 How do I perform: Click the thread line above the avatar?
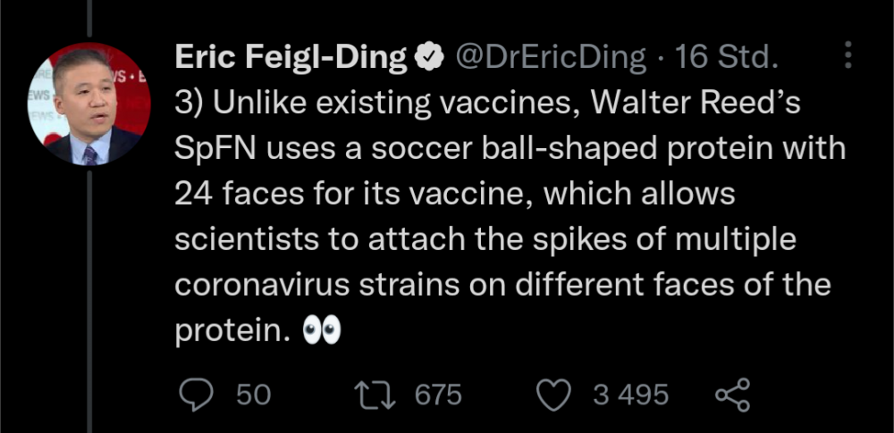coord(89,18)
